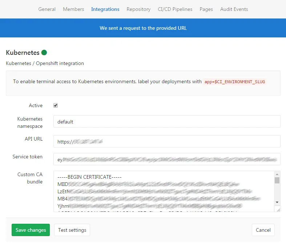
Task: Select the Integrations tab
Action: coord(105,9)
